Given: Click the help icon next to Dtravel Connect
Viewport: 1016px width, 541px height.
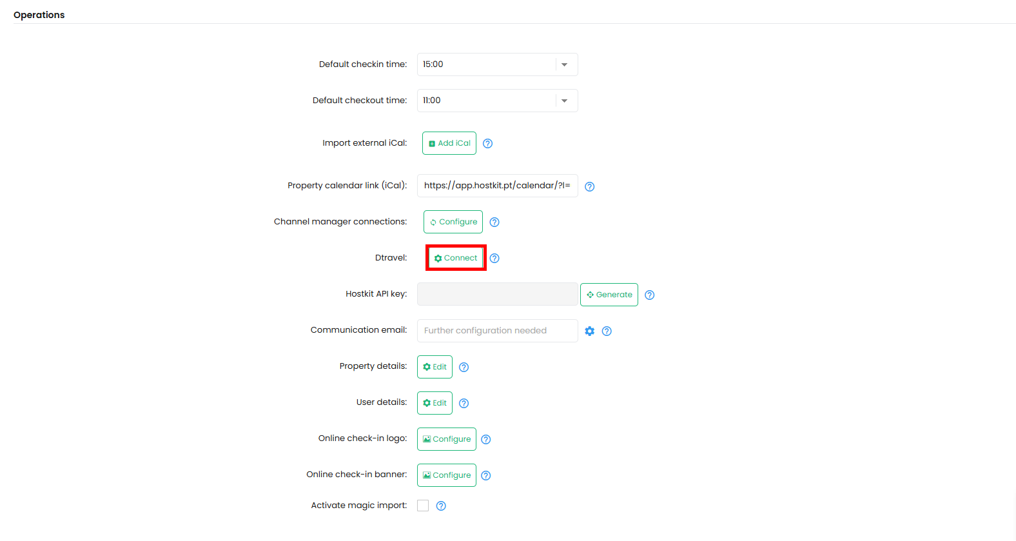Looking at the screenshot, I should pos(494,259).
